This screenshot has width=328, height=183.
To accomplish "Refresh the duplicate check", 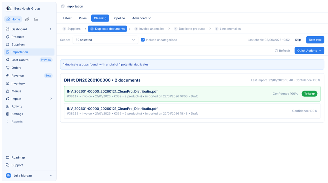I will pos(282,51).
